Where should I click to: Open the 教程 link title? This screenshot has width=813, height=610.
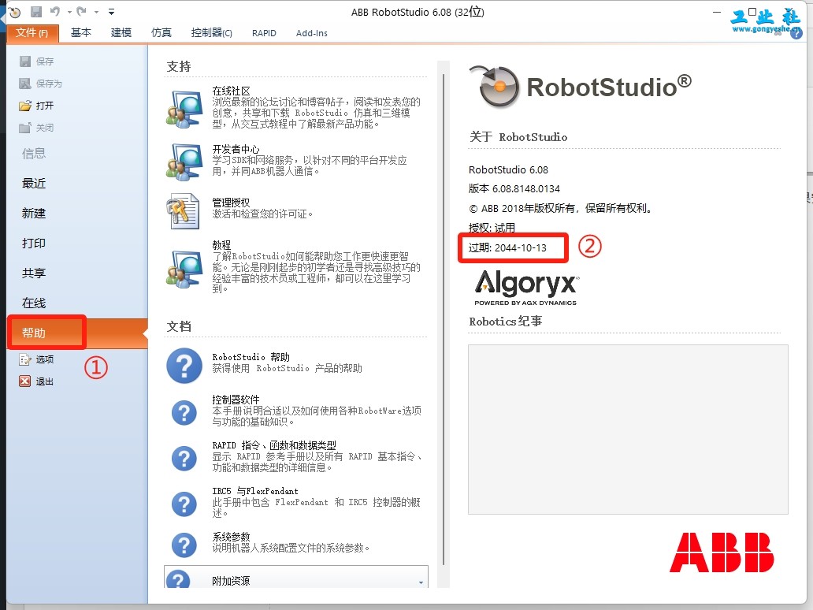(221, 245)
